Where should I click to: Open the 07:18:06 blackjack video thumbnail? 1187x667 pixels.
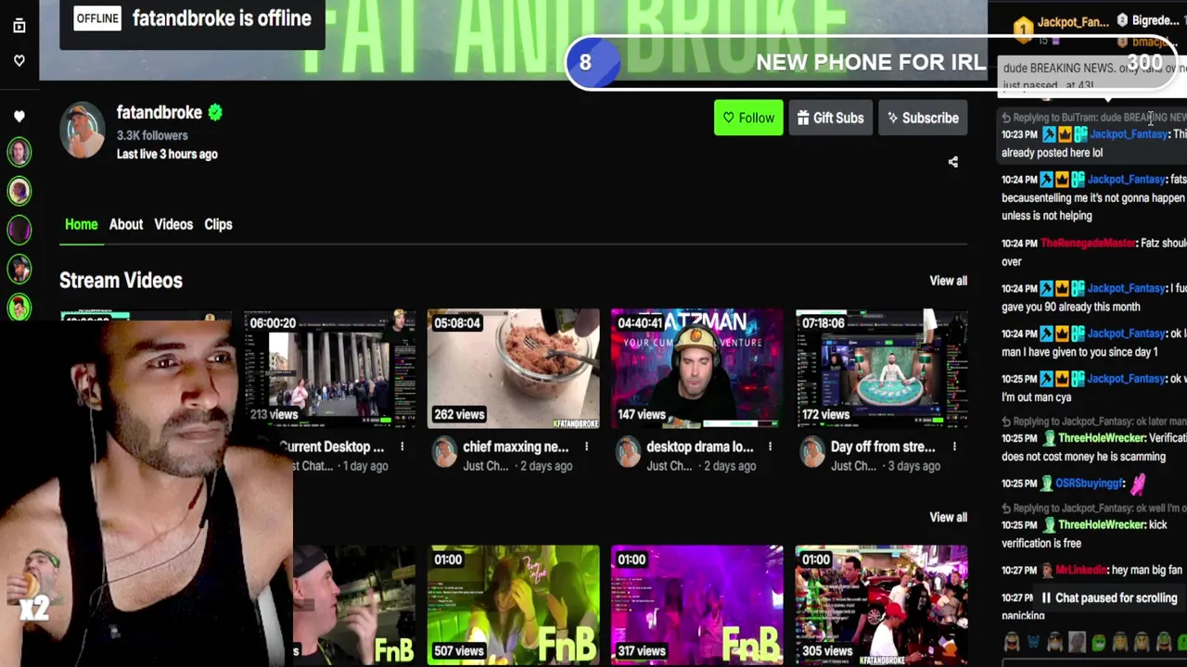pos(881,369)
